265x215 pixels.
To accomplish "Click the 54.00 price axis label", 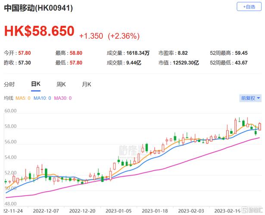I will (x=10, y=157).
